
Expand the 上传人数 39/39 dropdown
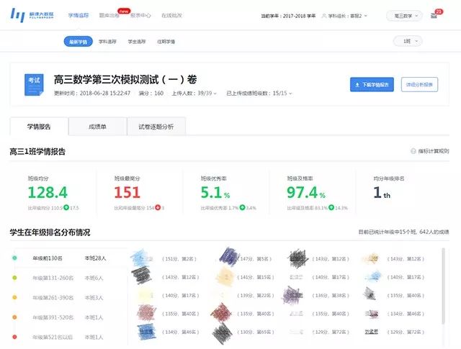click(x=194, y=93)
